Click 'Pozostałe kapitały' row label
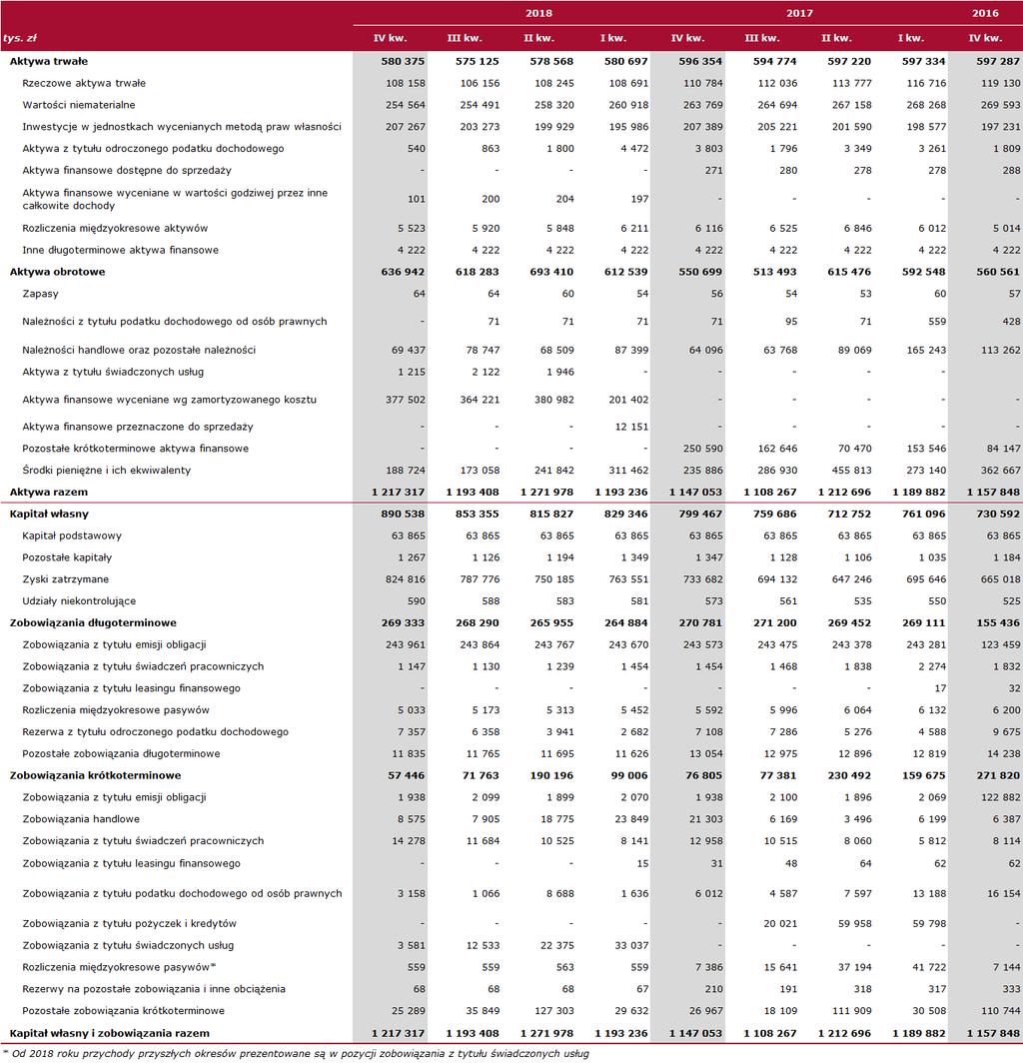Image resolution: width=1023 pixels, height=1063 pixels. coord(67,557)
